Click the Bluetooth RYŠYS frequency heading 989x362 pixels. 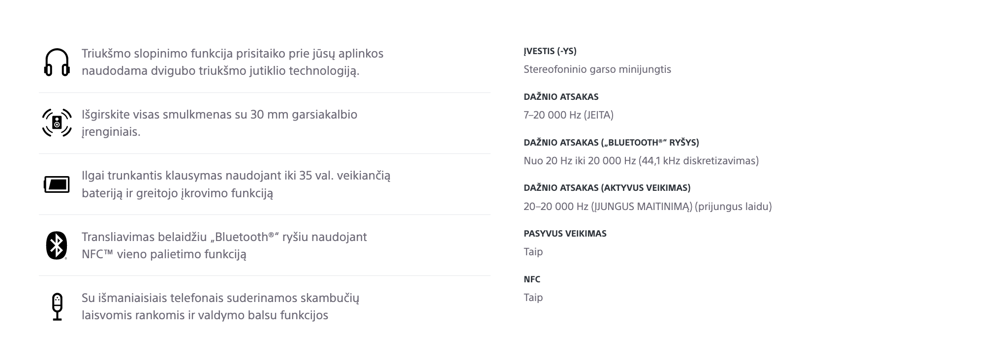[x=611, y=143]
